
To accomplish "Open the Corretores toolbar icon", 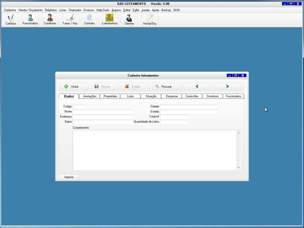I will coord(50,19).
